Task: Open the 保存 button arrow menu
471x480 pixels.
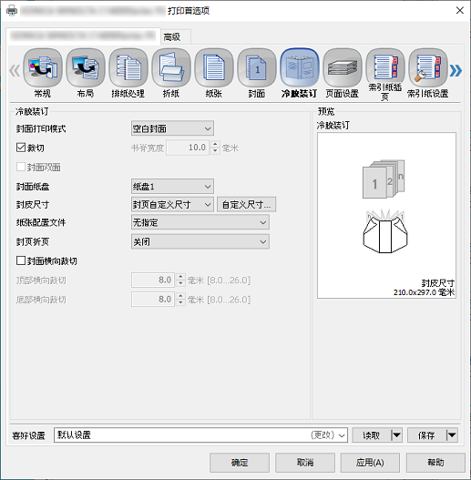Action: 452,434
